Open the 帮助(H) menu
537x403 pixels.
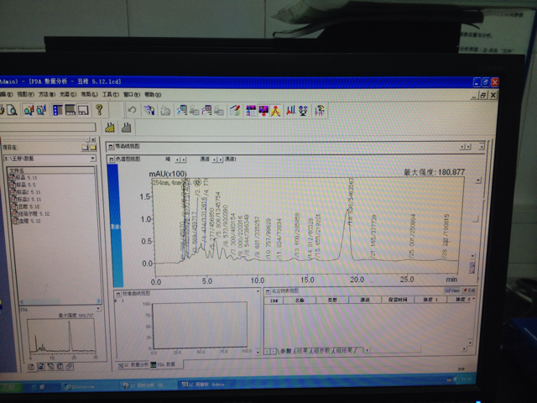point(153,95)
